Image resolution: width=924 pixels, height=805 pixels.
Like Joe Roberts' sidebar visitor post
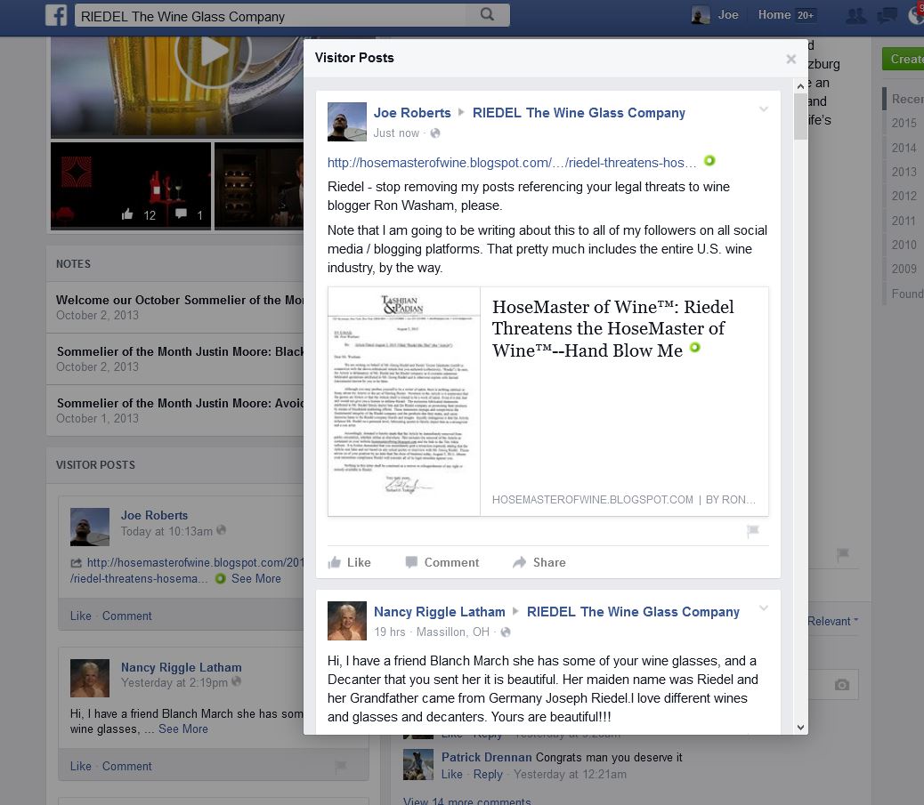tap(81, 616)
